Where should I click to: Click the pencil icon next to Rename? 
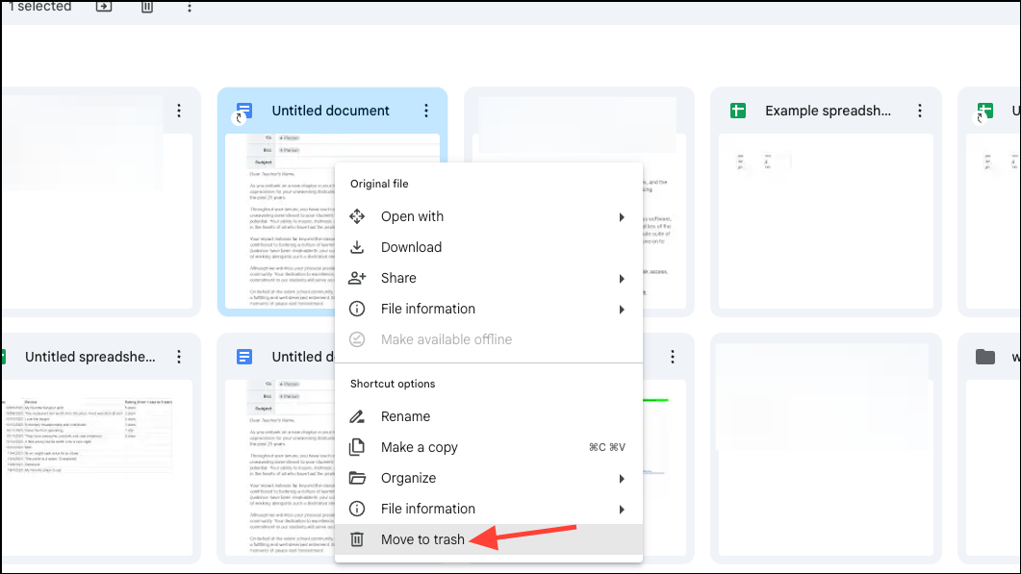click(x=357, y=416)
